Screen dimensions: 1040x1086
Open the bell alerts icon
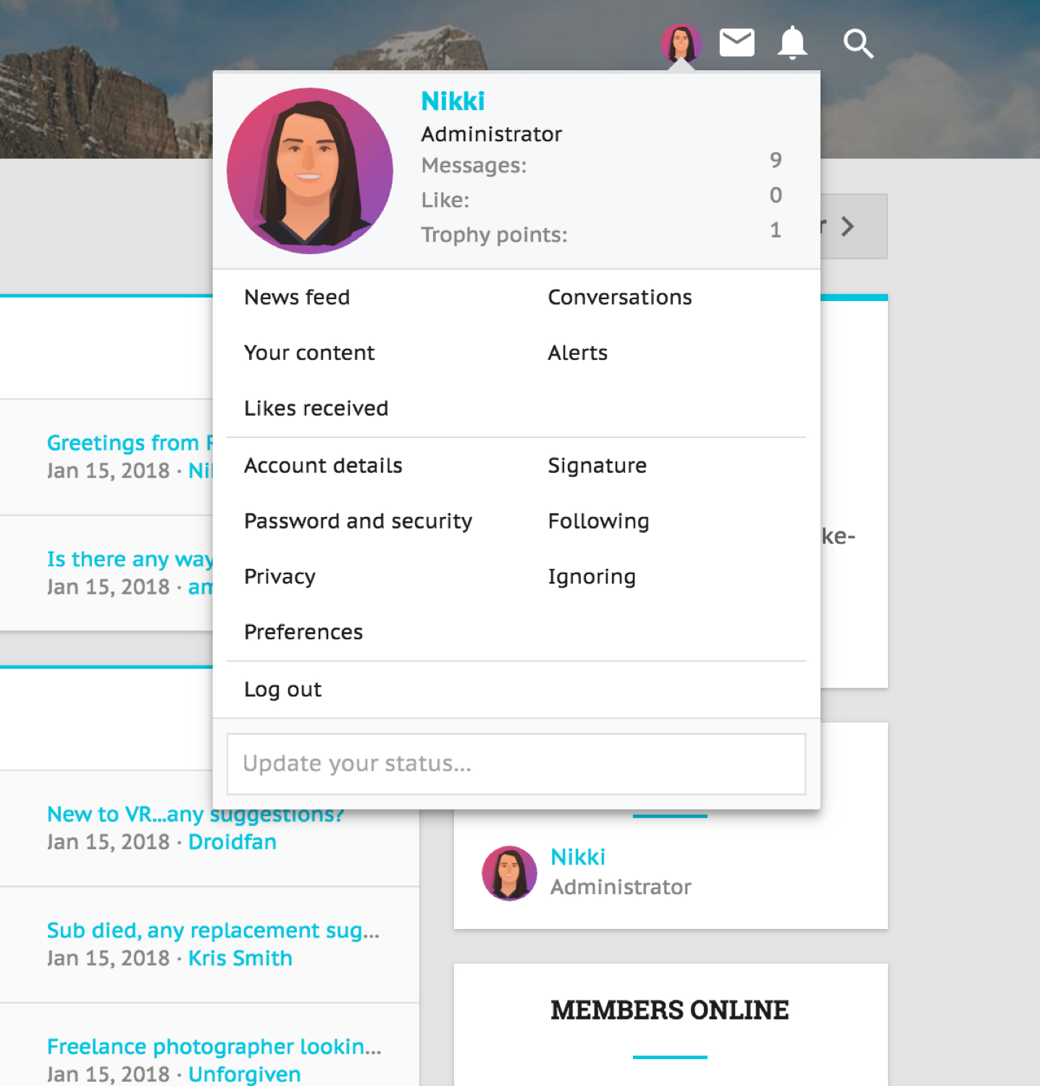pos(792,43)
